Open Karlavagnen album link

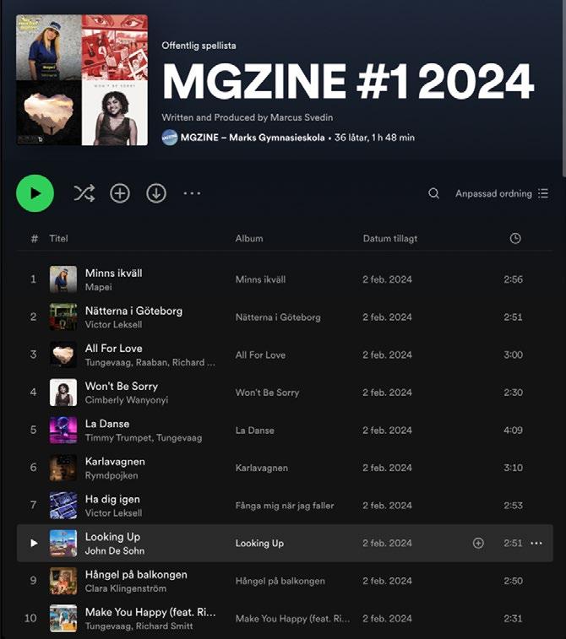(x=262, y=468)
